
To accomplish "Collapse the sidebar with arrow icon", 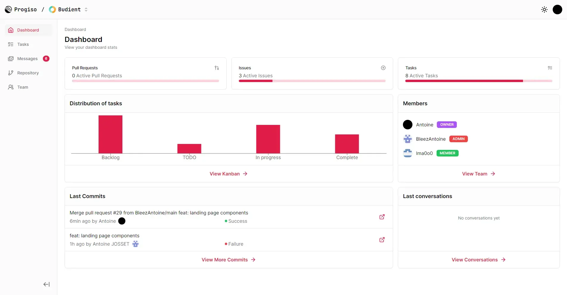I will 46,284.
